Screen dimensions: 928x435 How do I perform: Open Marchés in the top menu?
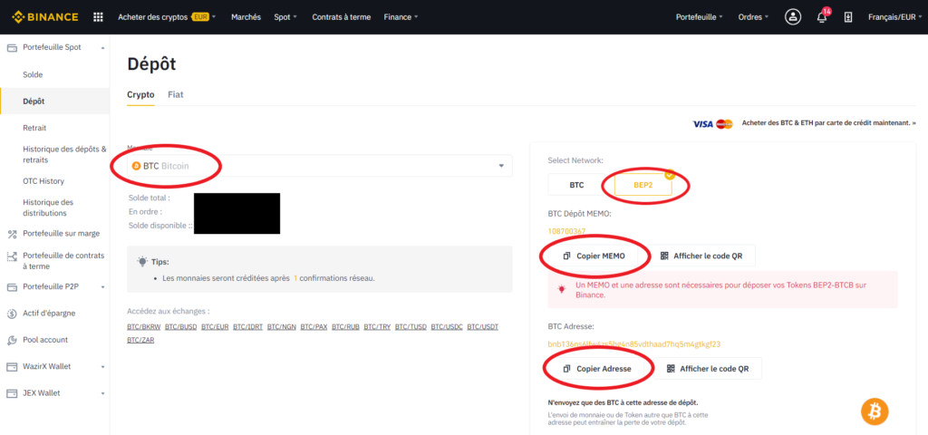coord(246,17)
